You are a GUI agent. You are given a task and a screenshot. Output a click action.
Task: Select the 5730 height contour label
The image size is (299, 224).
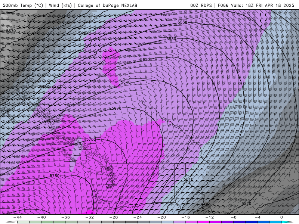pyautogui.click(x=55, y=175)
